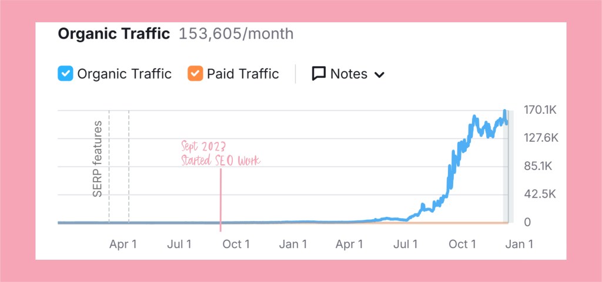Click the rightmost Jan 1 axis label
The width and height of the screenshot is (602, 282).
[x=520, y=244]
